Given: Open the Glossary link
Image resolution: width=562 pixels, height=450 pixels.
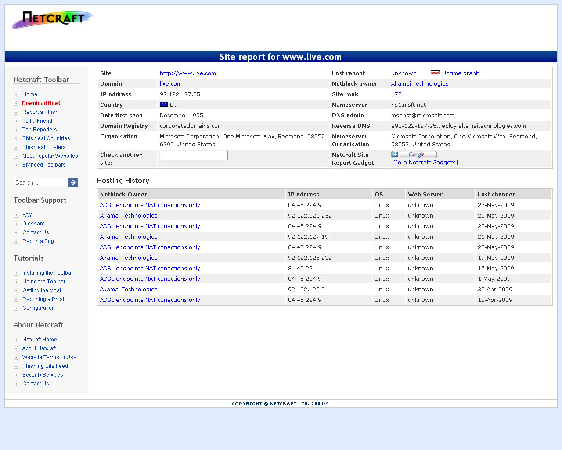Looking at the screenshot, I should pos(33,224).
